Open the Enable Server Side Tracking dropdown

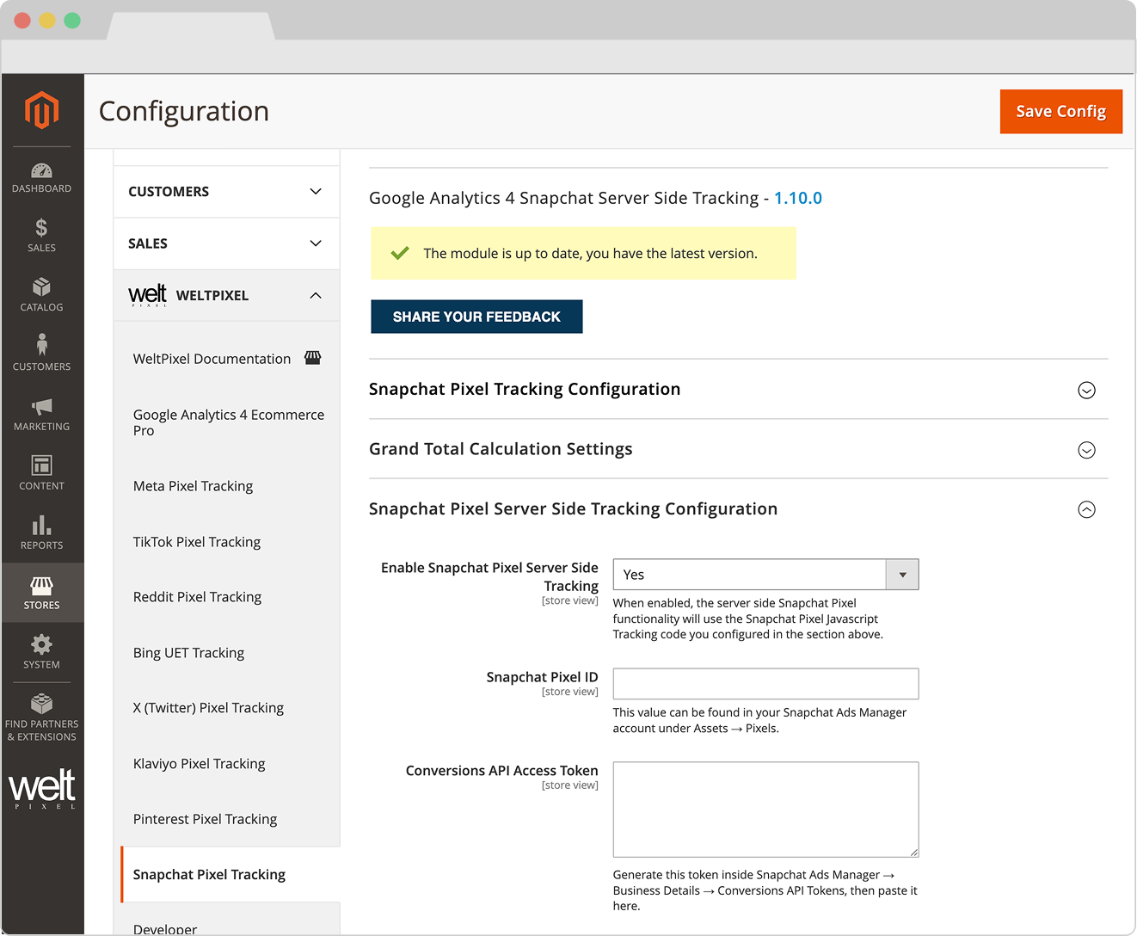pos(765,575)
